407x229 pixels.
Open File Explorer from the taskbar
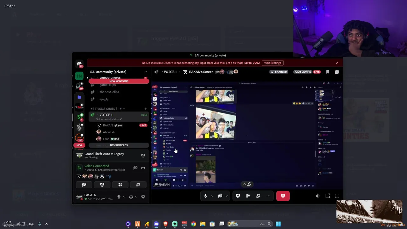pyautogui.click(x=203, y=224)
